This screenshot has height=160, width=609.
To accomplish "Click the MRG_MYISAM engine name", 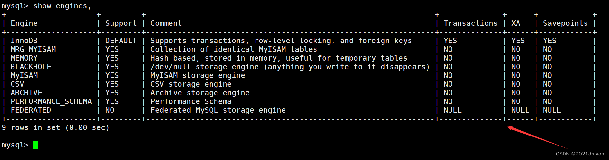I will click(x=33, y=50).
